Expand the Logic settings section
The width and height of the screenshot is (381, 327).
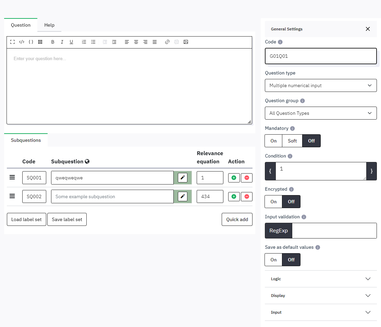point(321,279)
